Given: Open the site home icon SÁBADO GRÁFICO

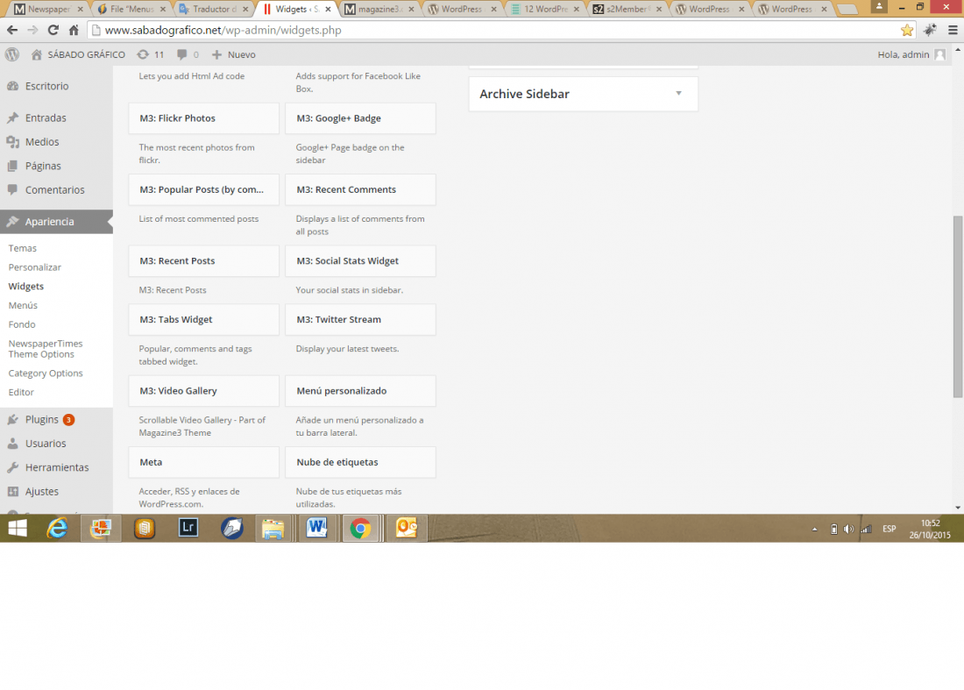Looking at the screenshot, I should [36, 54].
